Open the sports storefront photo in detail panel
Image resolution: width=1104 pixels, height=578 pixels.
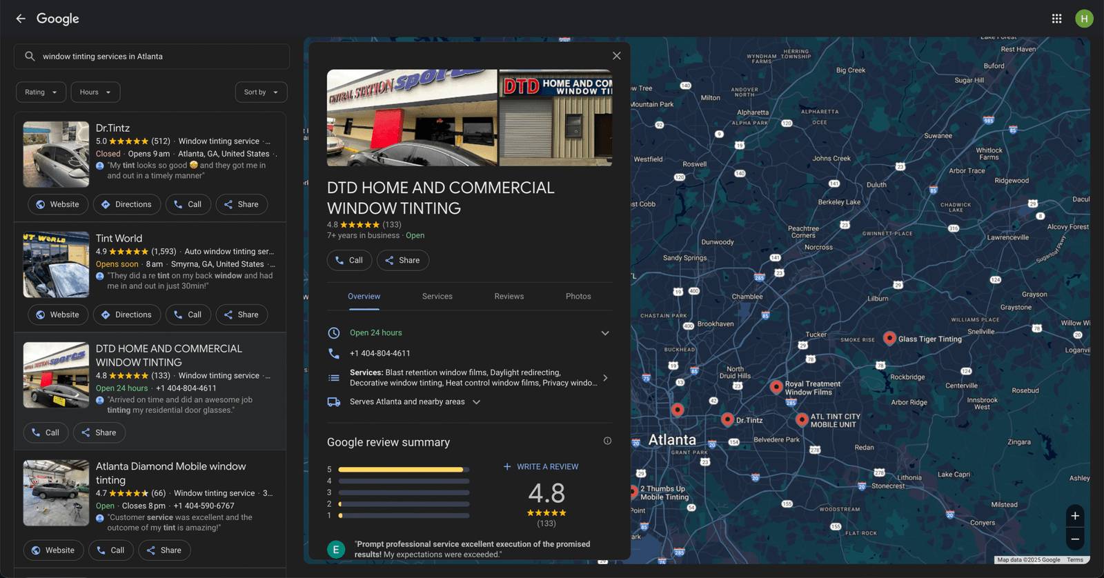pos(412,118)
